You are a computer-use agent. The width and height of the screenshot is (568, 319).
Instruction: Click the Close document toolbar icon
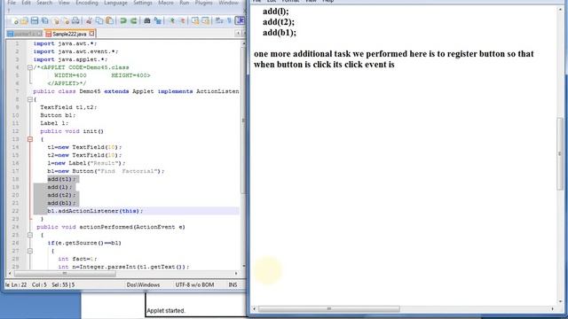point(56,21)
